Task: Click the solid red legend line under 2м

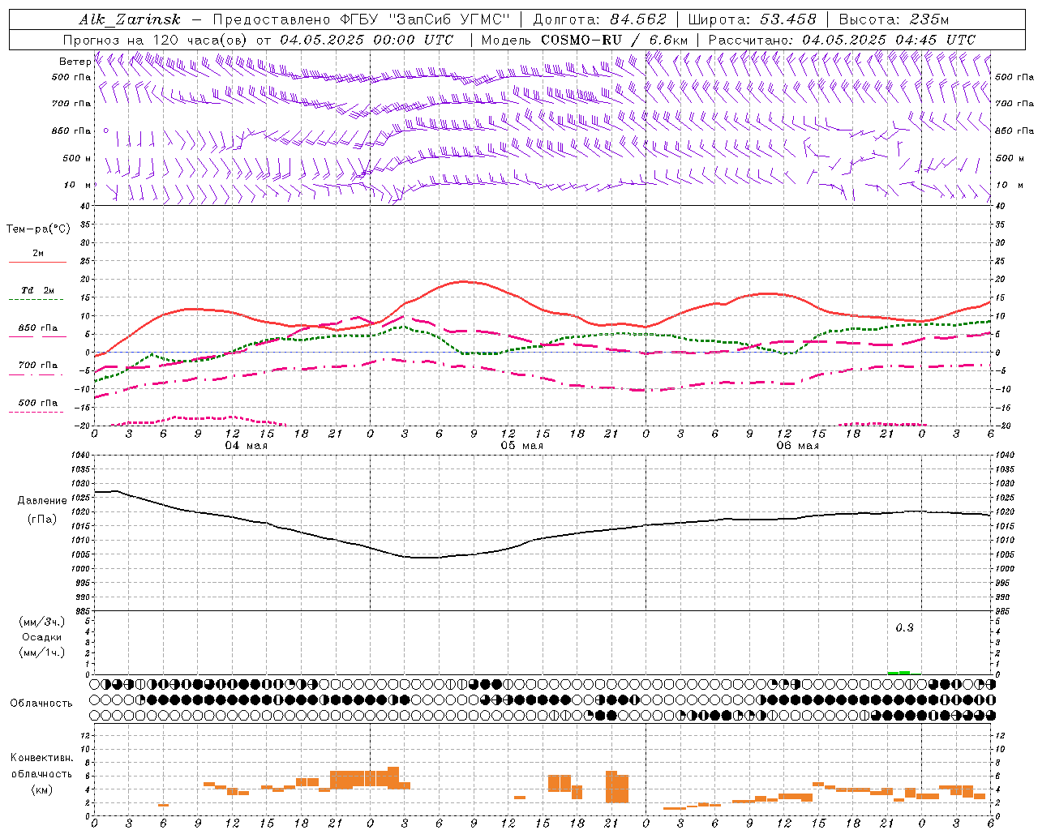Action: (37, 263)
